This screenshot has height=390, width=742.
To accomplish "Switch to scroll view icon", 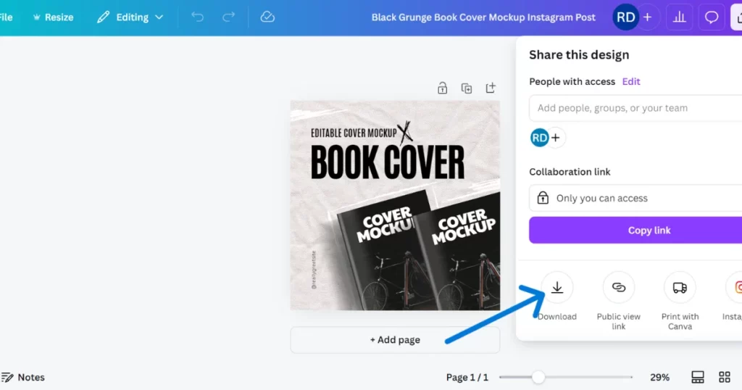I will tap(698, 377).
